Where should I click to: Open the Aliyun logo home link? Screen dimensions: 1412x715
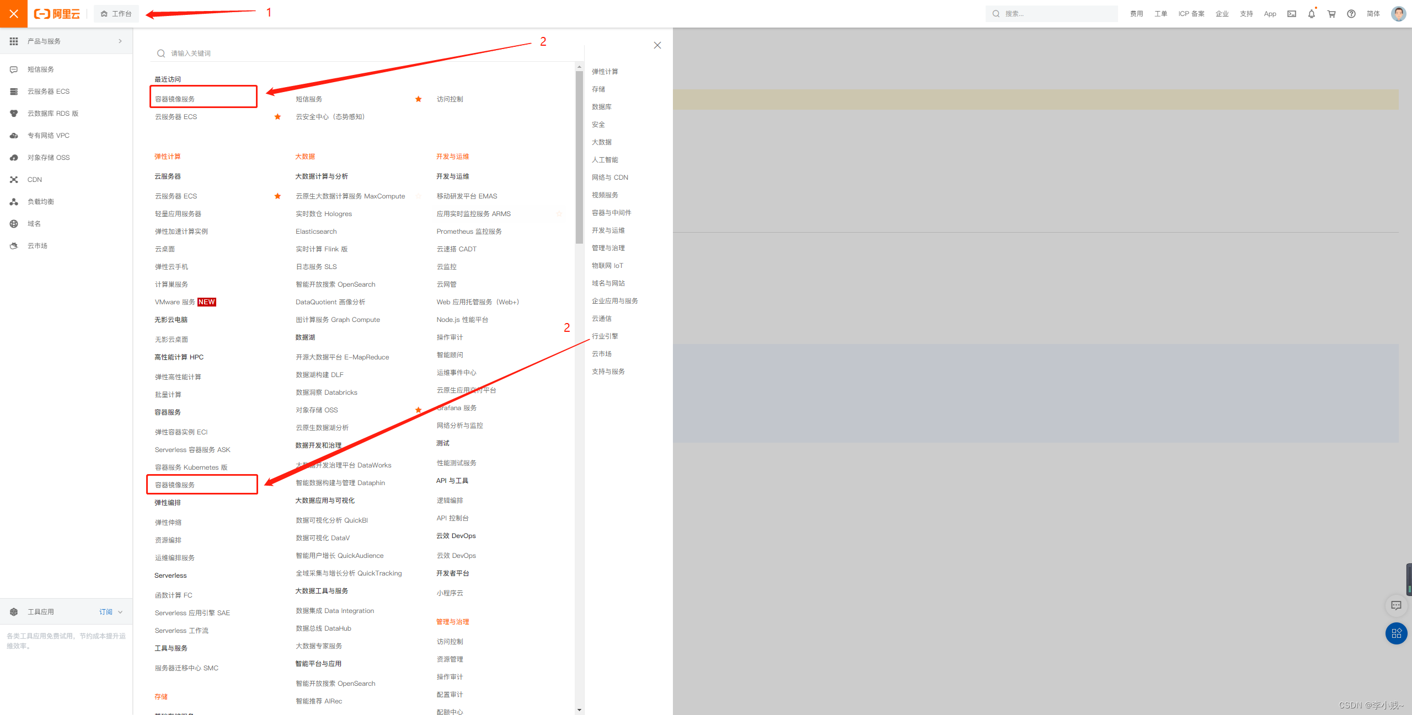point(57,14)
